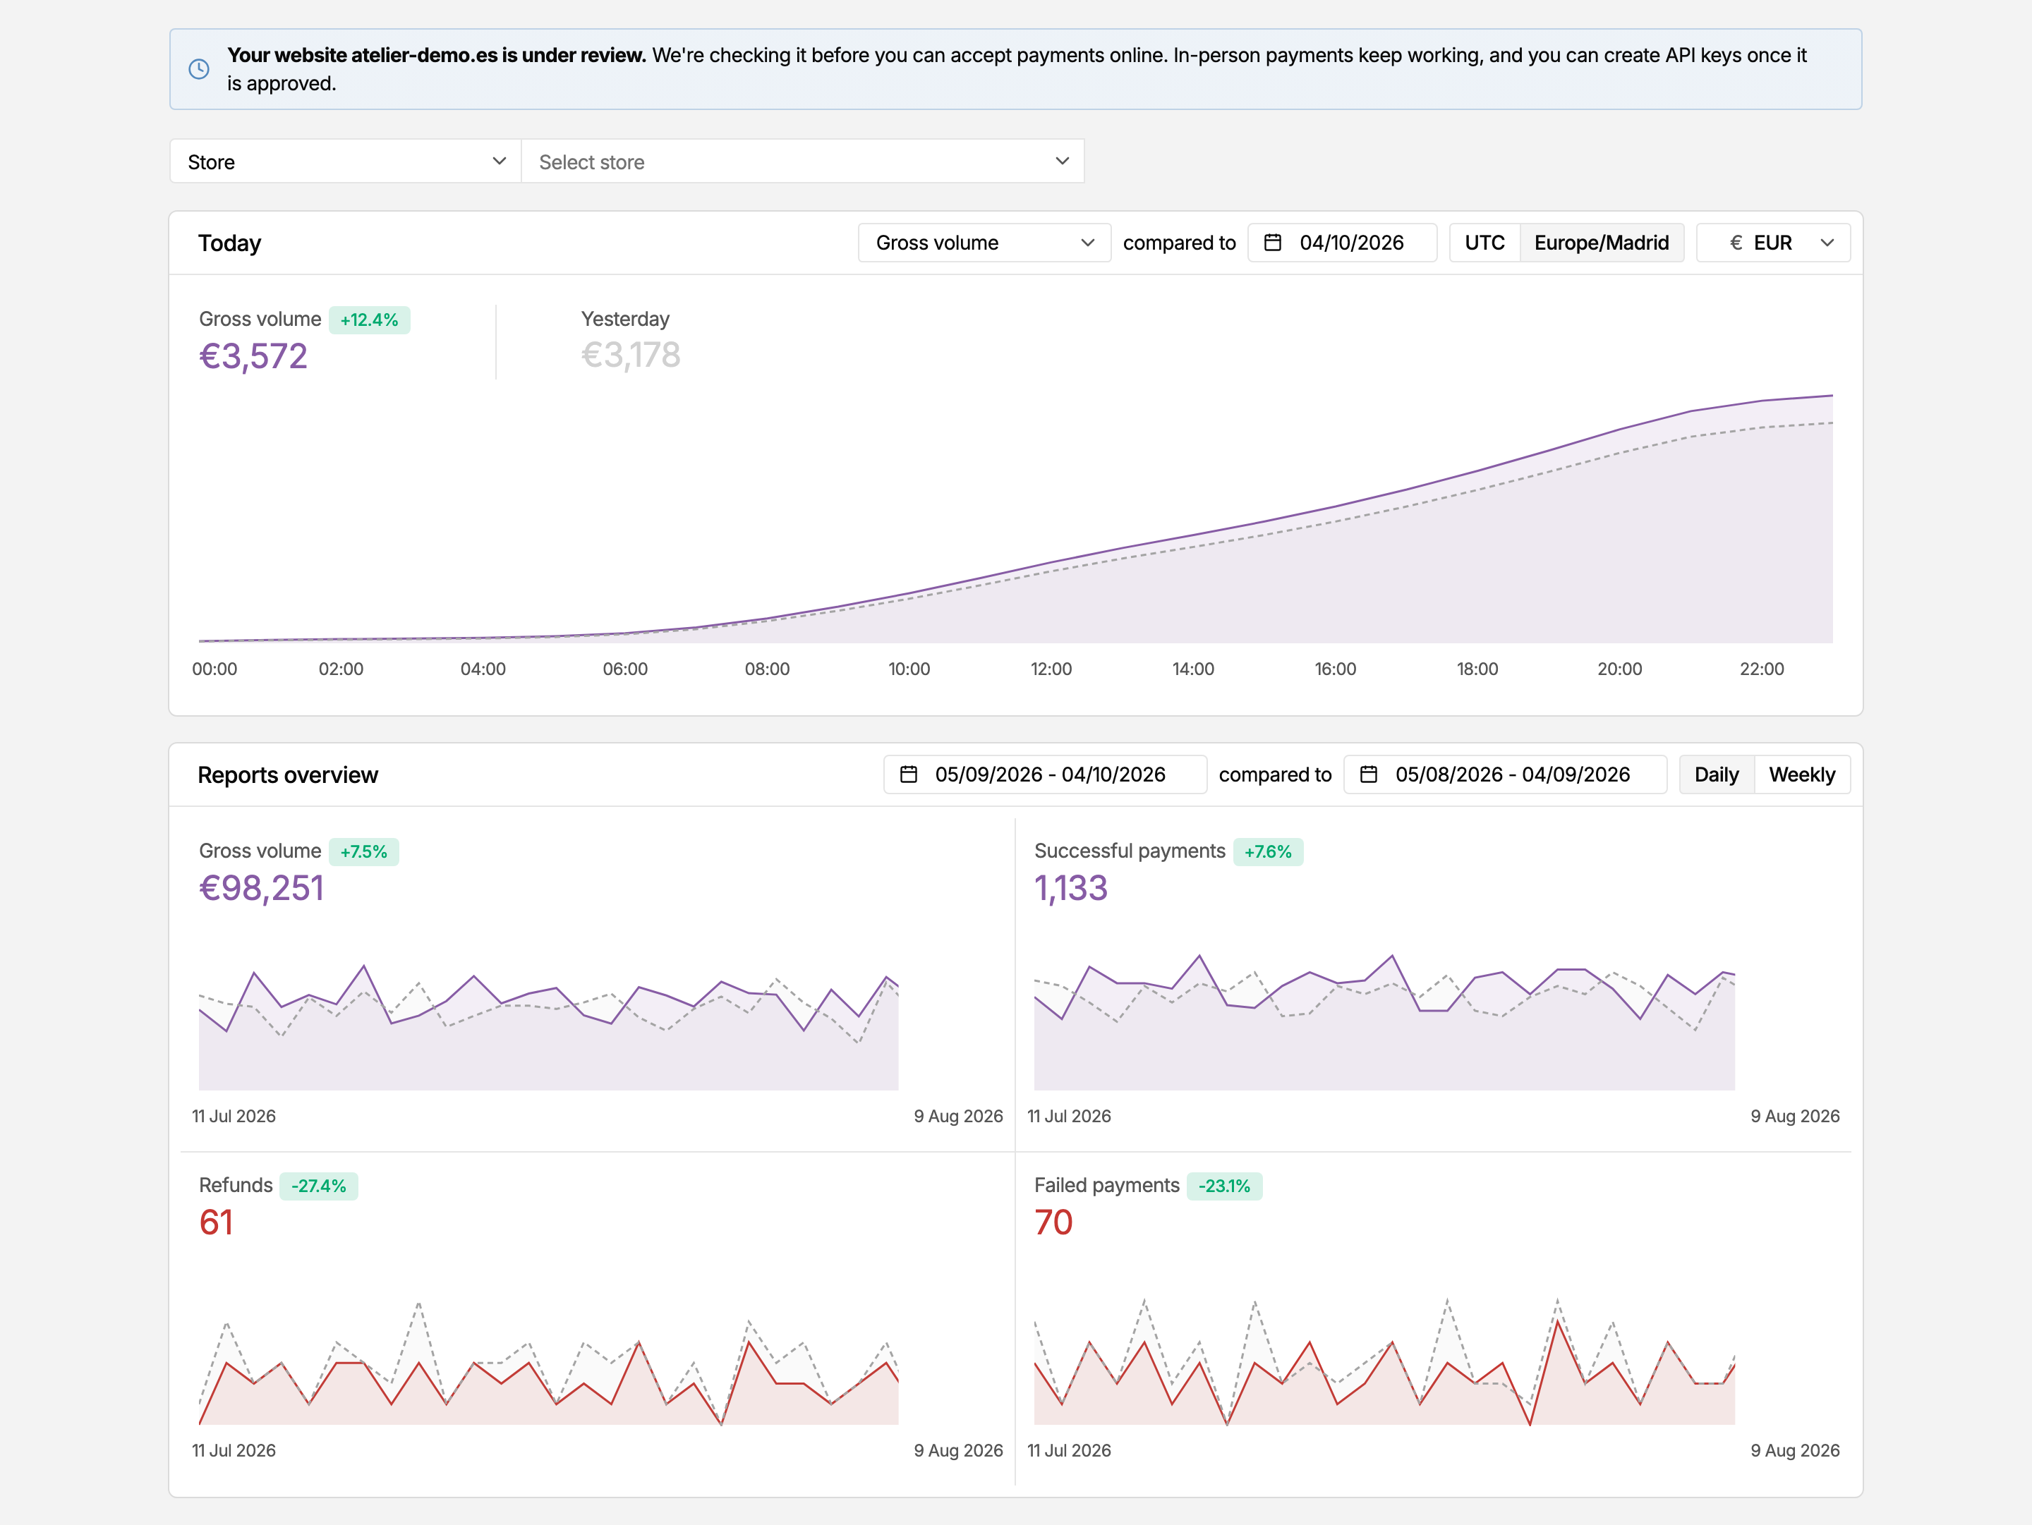
Task: Click the Reports overview heading
Action: [x=288, y=774]
